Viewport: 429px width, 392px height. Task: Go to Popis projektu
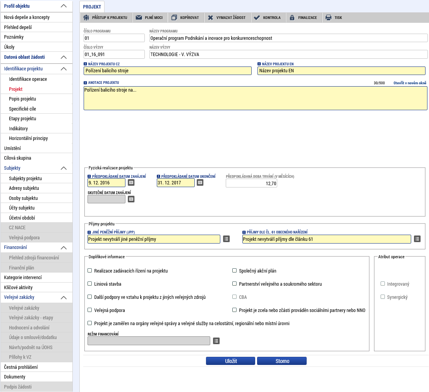[x=36, y=99]
